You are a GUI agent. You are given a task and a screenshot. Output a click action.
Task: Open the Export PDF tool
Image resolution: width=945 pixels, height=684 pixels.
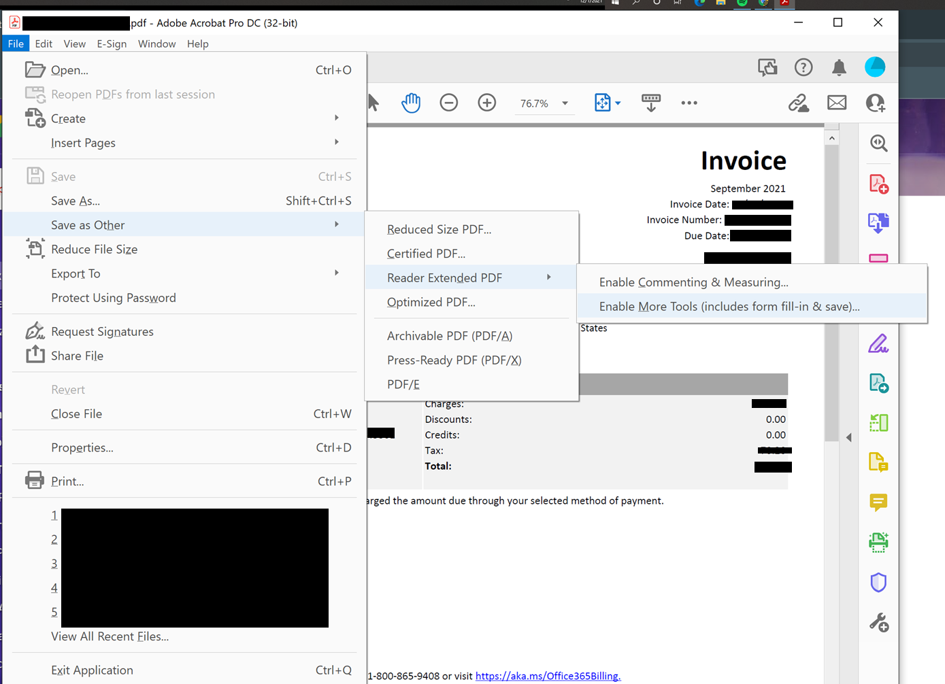(878, 222)
